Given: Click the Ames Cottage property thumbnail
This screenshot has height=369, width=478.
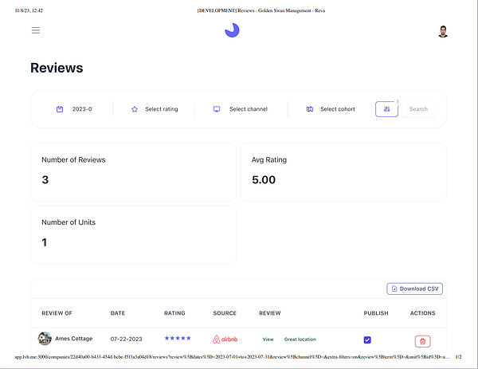Looking at the screenshot, I should tap(45, 339).
